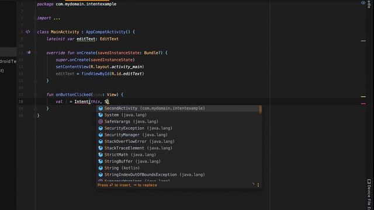Screen dimensions: 374x210
Task: Collapse the MainActivity class fold marker
Action: pos(35,32)
